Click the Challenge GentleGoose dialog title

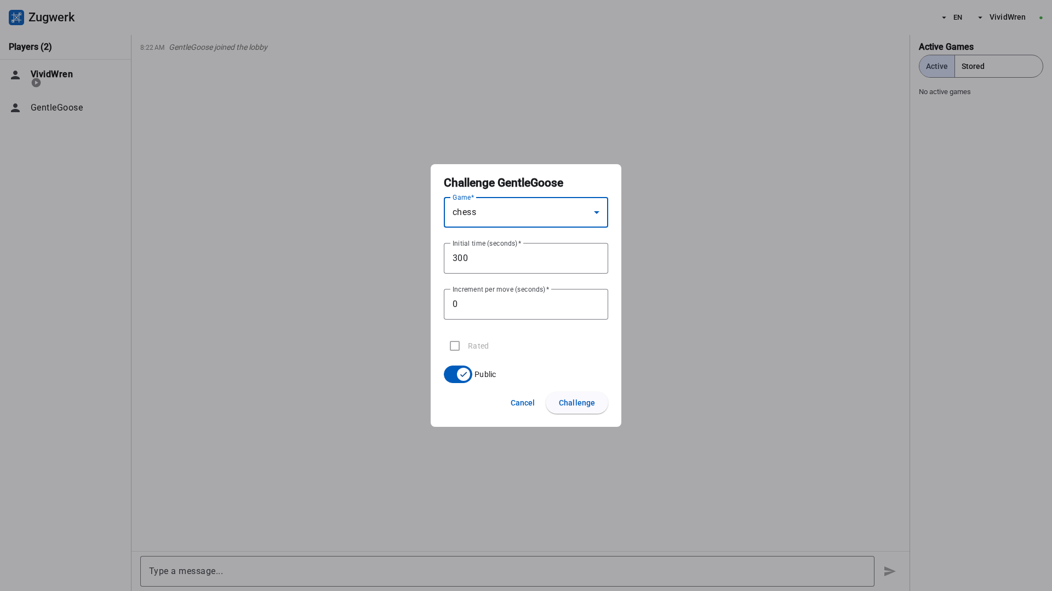click(x=504, y=183)
